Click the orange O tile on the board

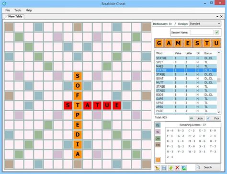click(78, 86)
